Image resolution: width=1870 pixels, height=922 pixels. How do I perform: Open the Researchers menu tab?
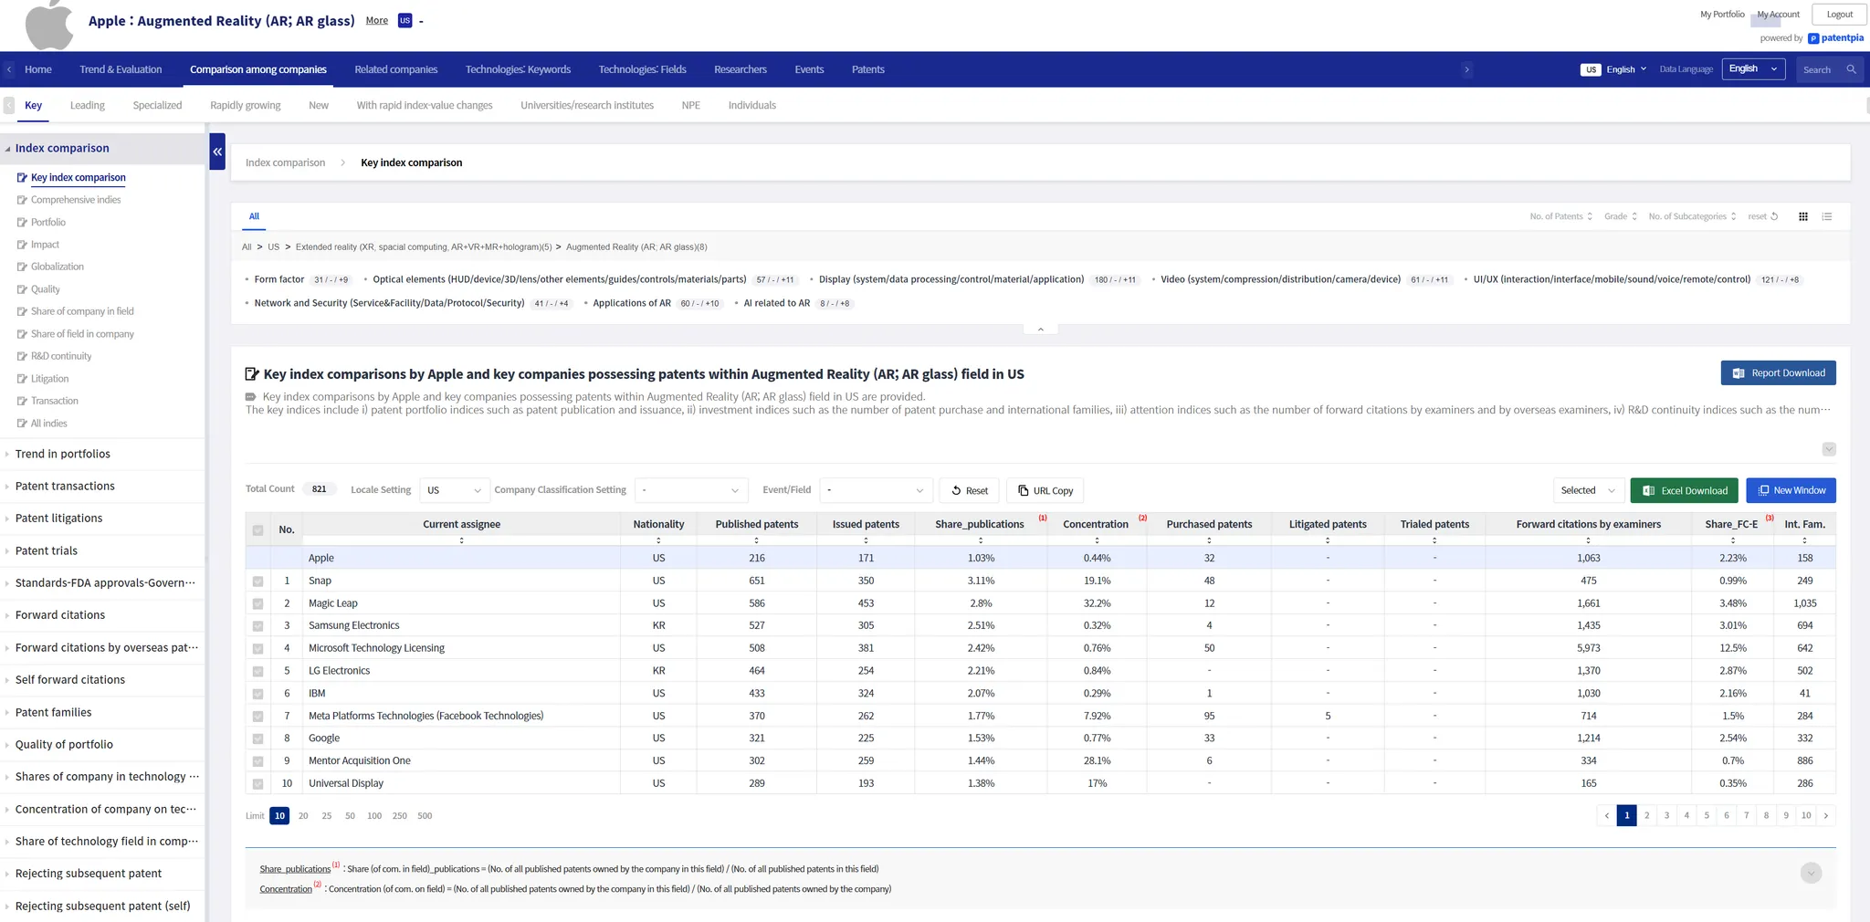(740, 69)
